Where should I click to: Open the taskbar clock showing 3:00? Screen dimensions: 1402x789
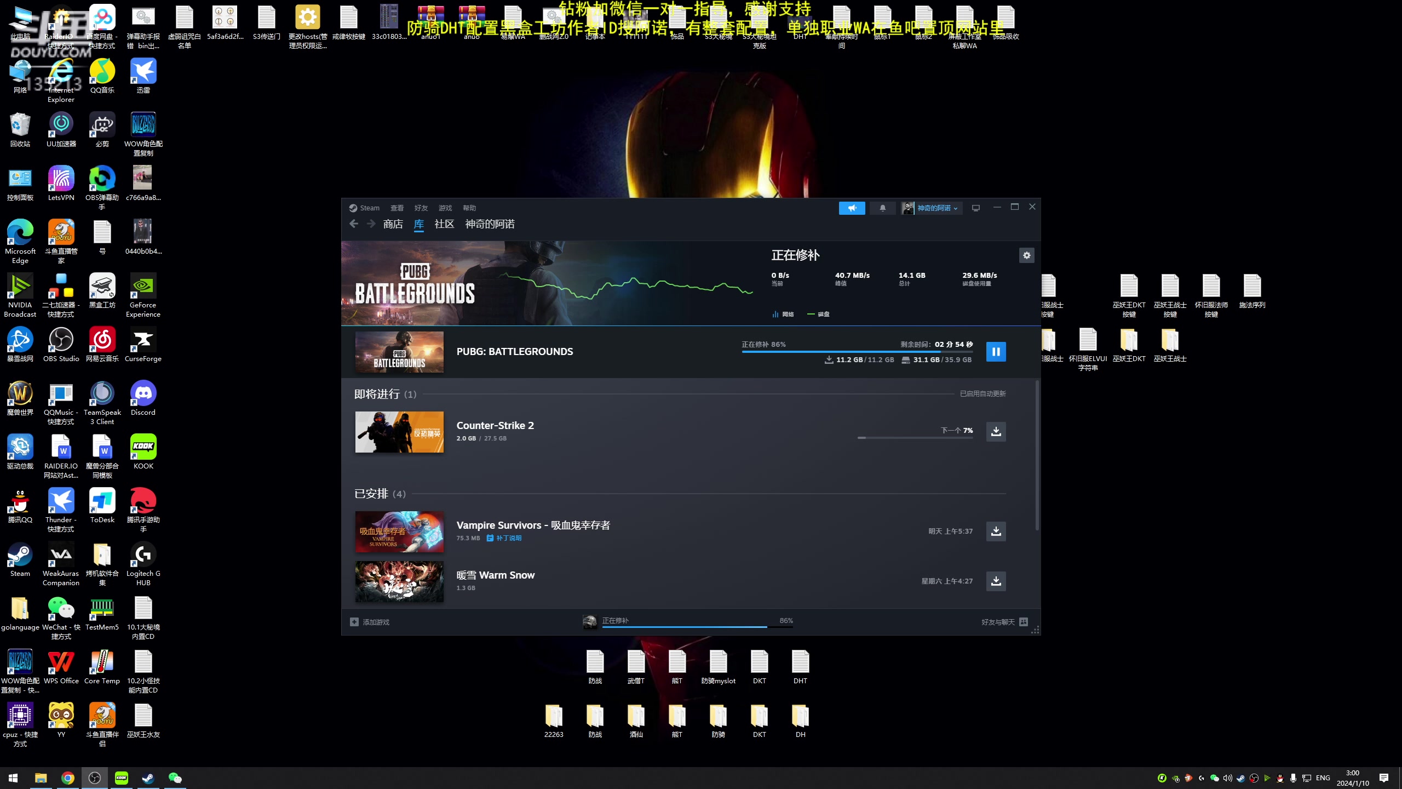tap(1353, 778)
